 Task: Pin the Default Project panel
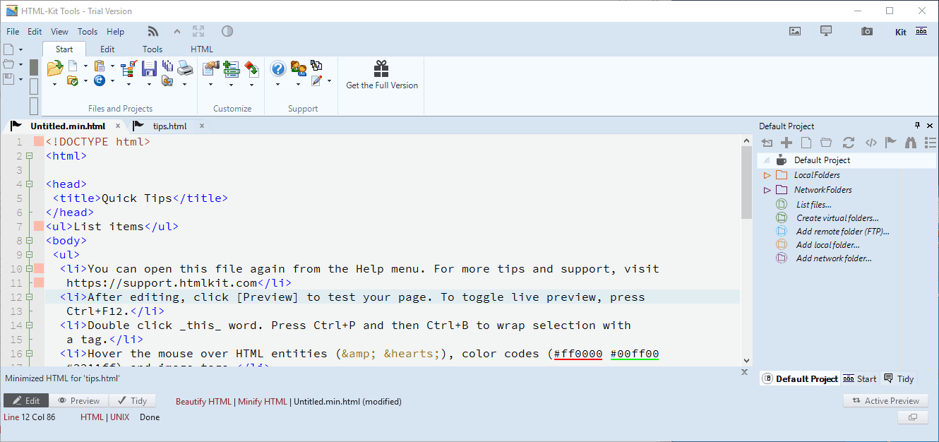(x=917, y=126)
